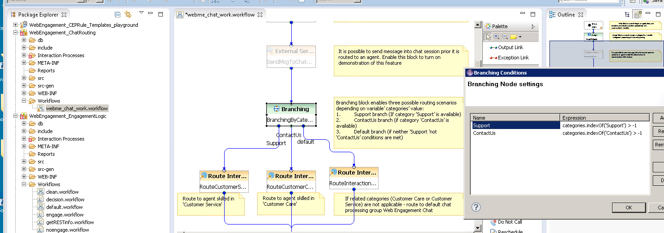Click Collapse All icon in Package Explorer
This screenshot has height=233, width=664.
coord(117,15)
